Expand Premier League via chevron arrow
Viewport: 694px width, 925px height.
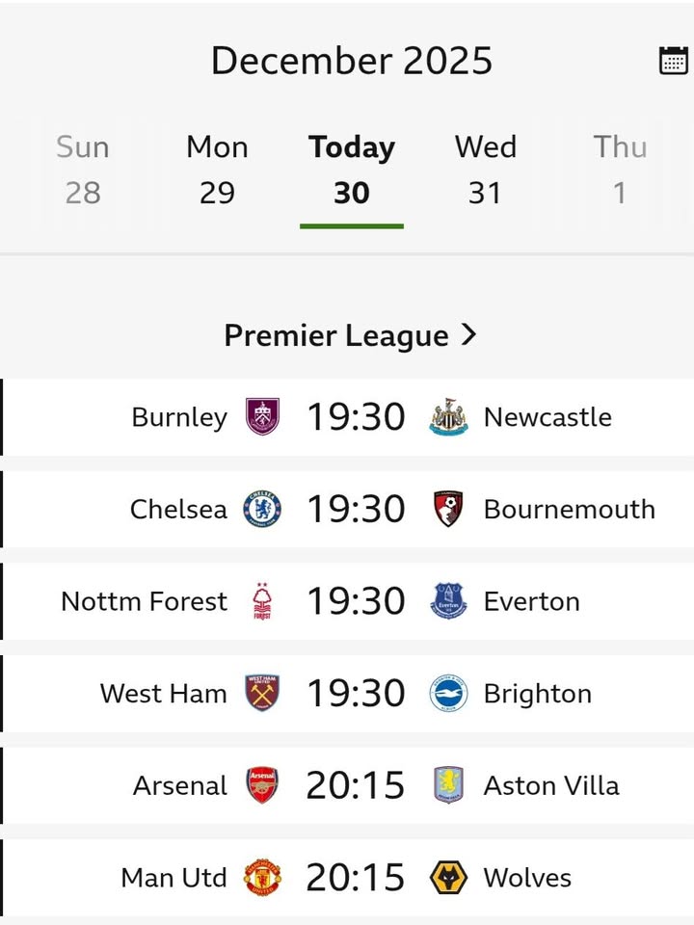[468, 334]
